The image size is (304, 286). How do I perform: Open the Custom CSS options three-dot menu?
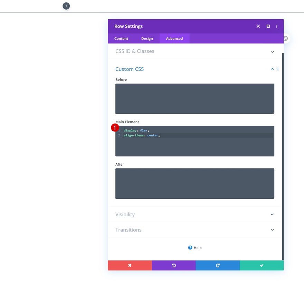tap(278, 69)
